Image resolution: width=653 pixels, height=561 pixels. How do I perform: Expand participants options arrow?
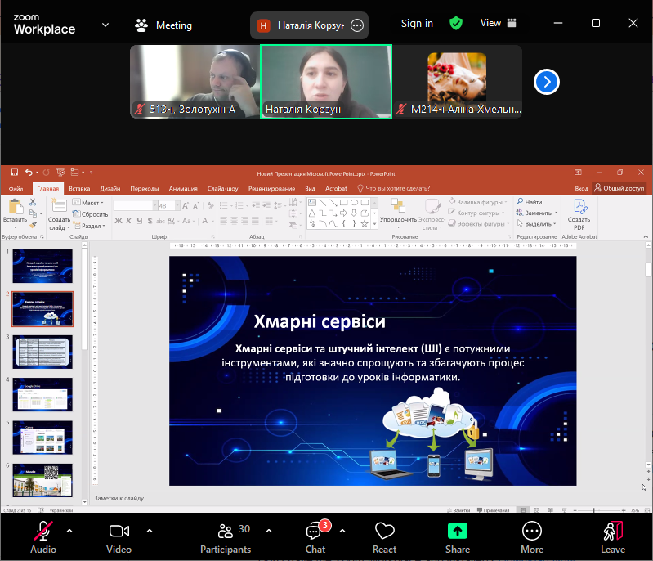[x=269, y=530]
